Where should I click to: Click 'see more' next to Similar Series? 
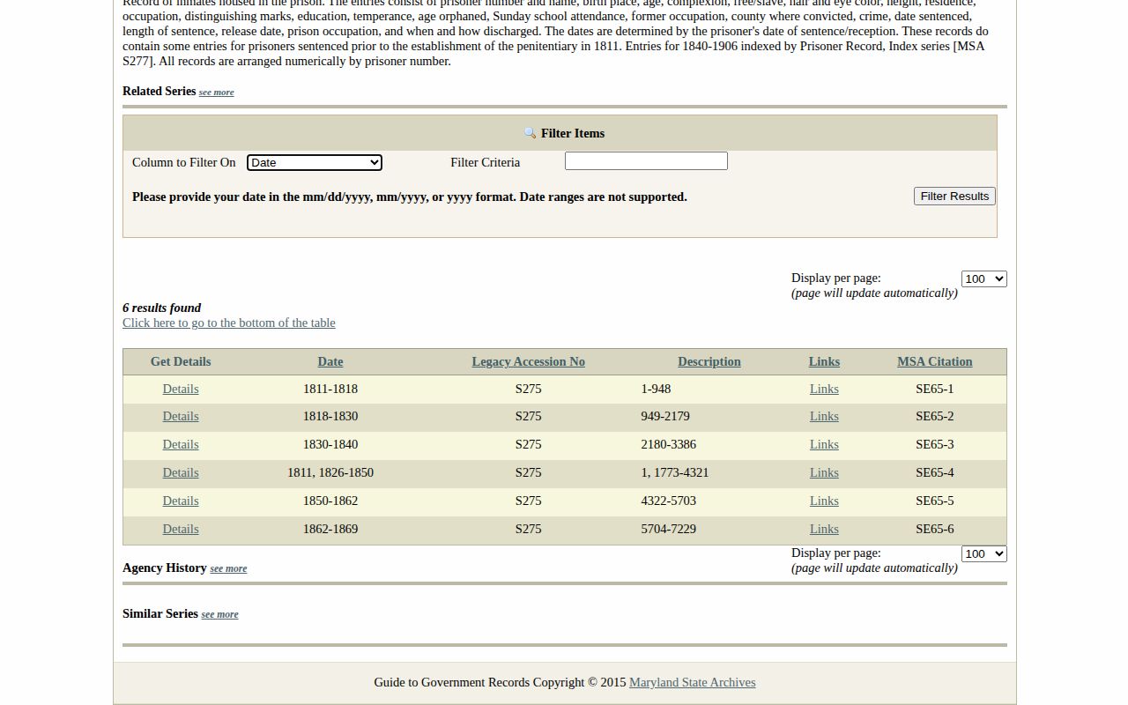coord(219,614)
